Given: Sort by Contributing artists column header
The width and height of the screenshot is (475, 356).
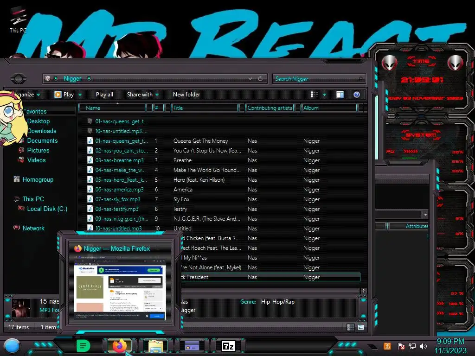Looking at the screenshot, I should coord(270,108).
